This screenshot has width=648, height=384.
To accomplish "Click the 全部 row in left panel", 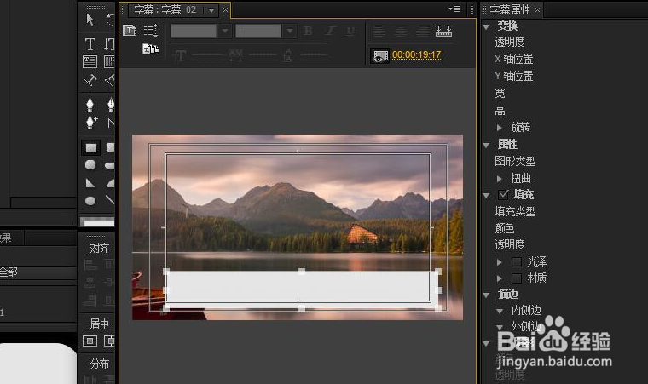I will click(38, 272).
